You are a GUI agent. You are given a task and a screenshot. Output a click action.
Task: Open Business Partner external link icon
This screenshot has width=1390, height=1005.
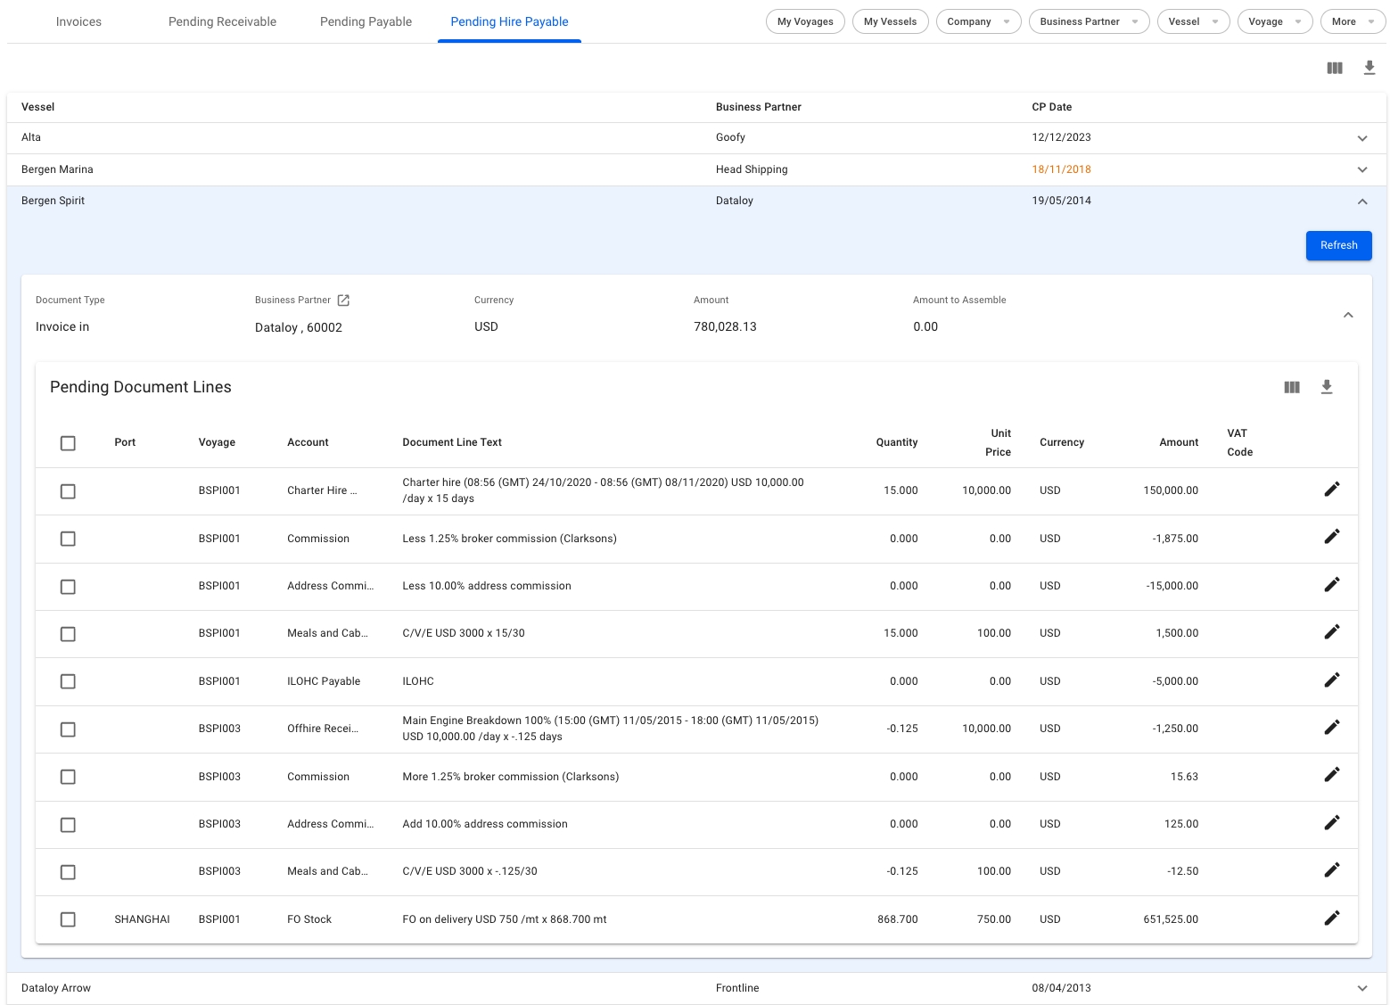[343, 301]
